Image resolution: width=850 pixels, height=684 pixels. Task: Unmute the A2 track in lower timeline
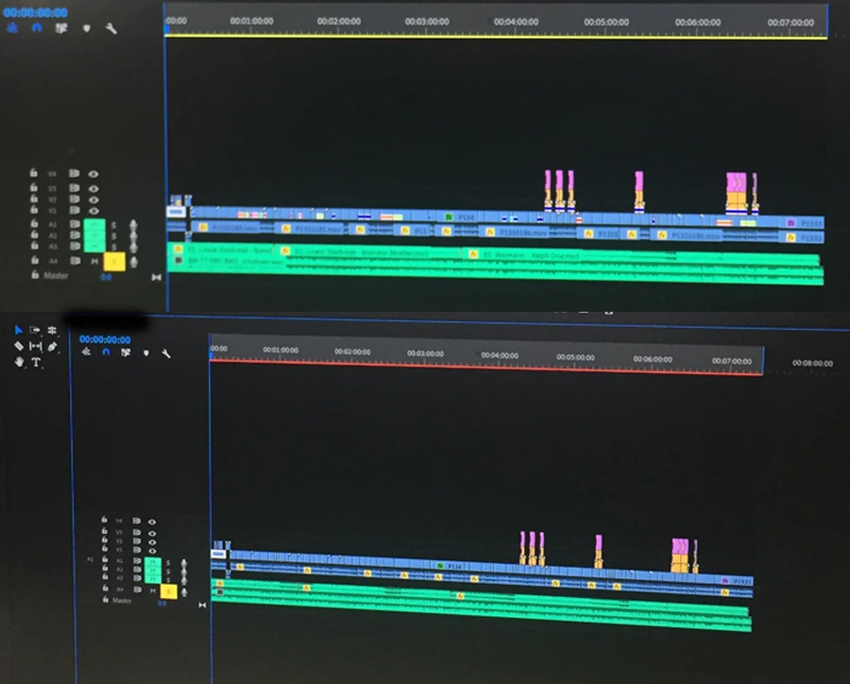153,571
